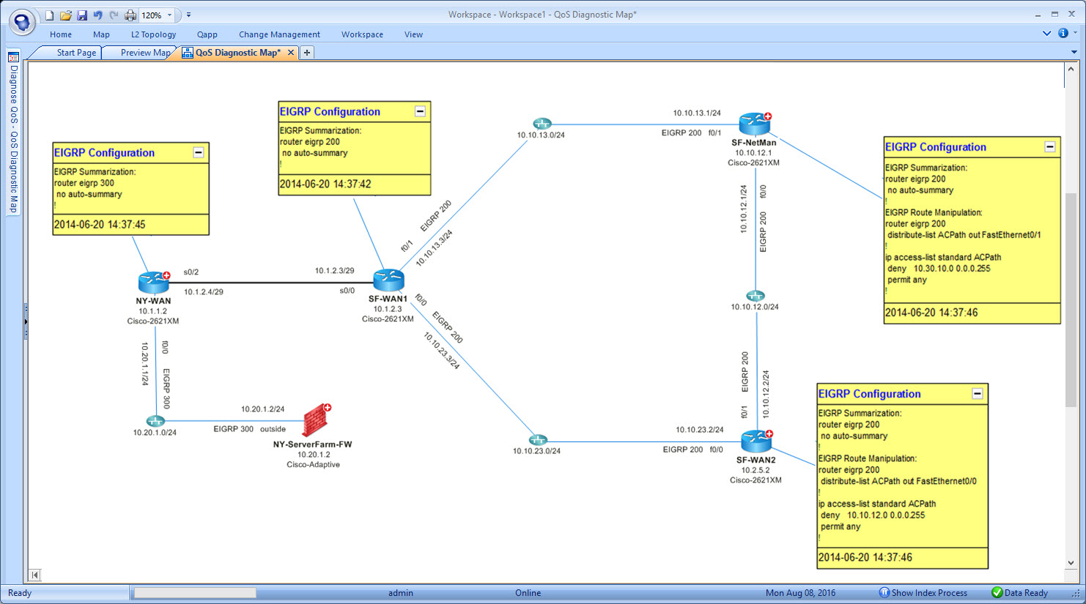1086x604 pixels.
Task: Expand the collapsed left pane handle
Action: click(x=26, y=321)
